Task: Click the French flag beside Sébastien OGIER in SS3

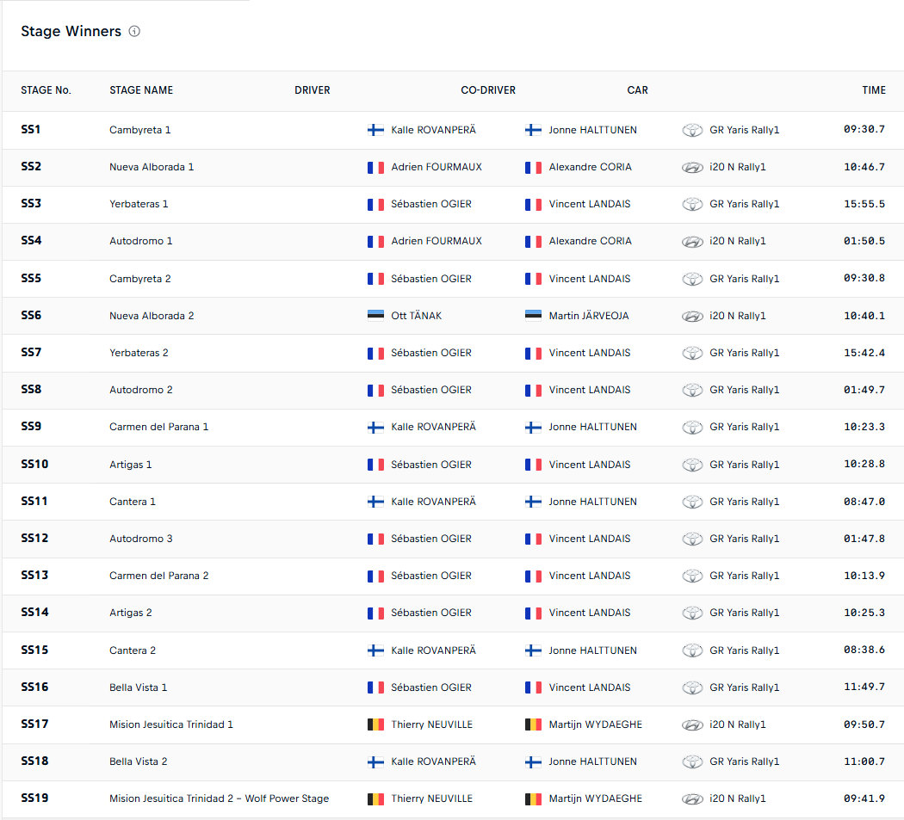Action: pyautogui.click(x=375, y=205)
